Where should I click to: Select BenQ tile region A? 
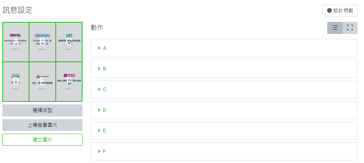16,42
